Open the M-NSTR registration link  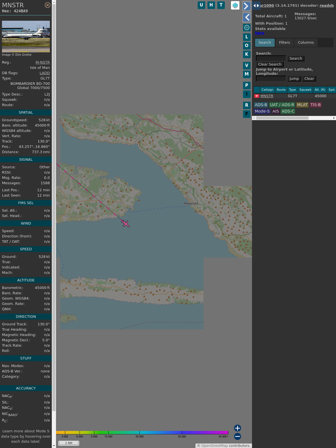point(43,62)
